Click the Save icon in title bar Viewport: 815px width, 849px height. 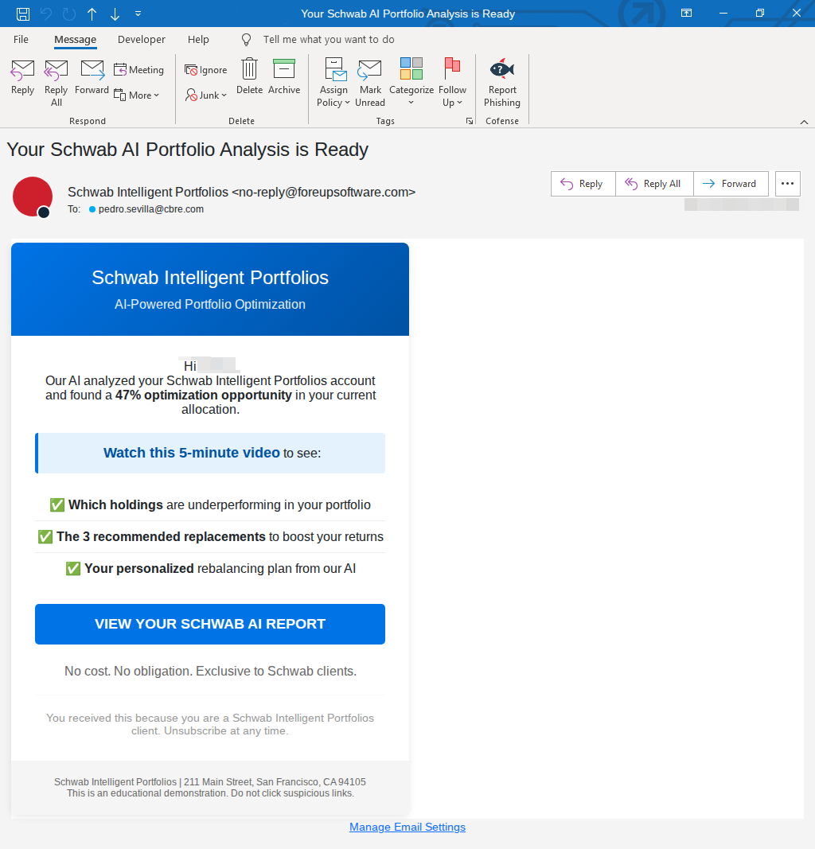click(x=23, y=14)
